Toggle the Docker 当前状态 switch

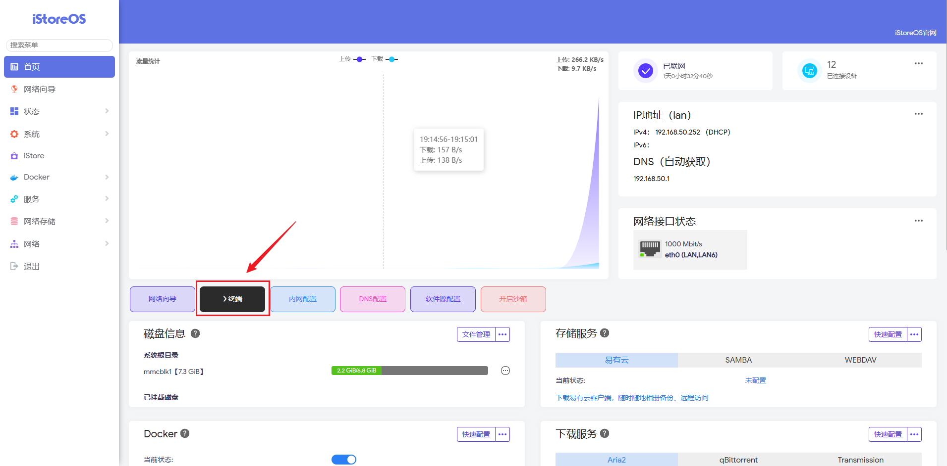click(x=344, y=460)
